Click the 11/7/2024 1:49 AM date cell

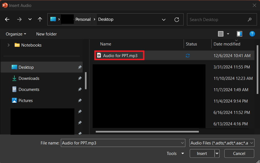click(x=231, y=90)
